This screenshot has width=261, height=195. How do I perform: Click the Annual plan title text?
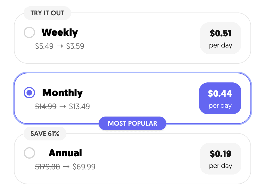point(65,153)
